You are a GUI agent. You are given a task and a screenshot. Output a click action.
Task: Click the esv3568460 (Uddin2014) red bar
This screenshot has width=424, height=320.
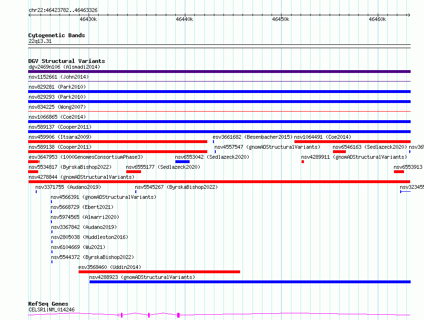tap(159, 272)
